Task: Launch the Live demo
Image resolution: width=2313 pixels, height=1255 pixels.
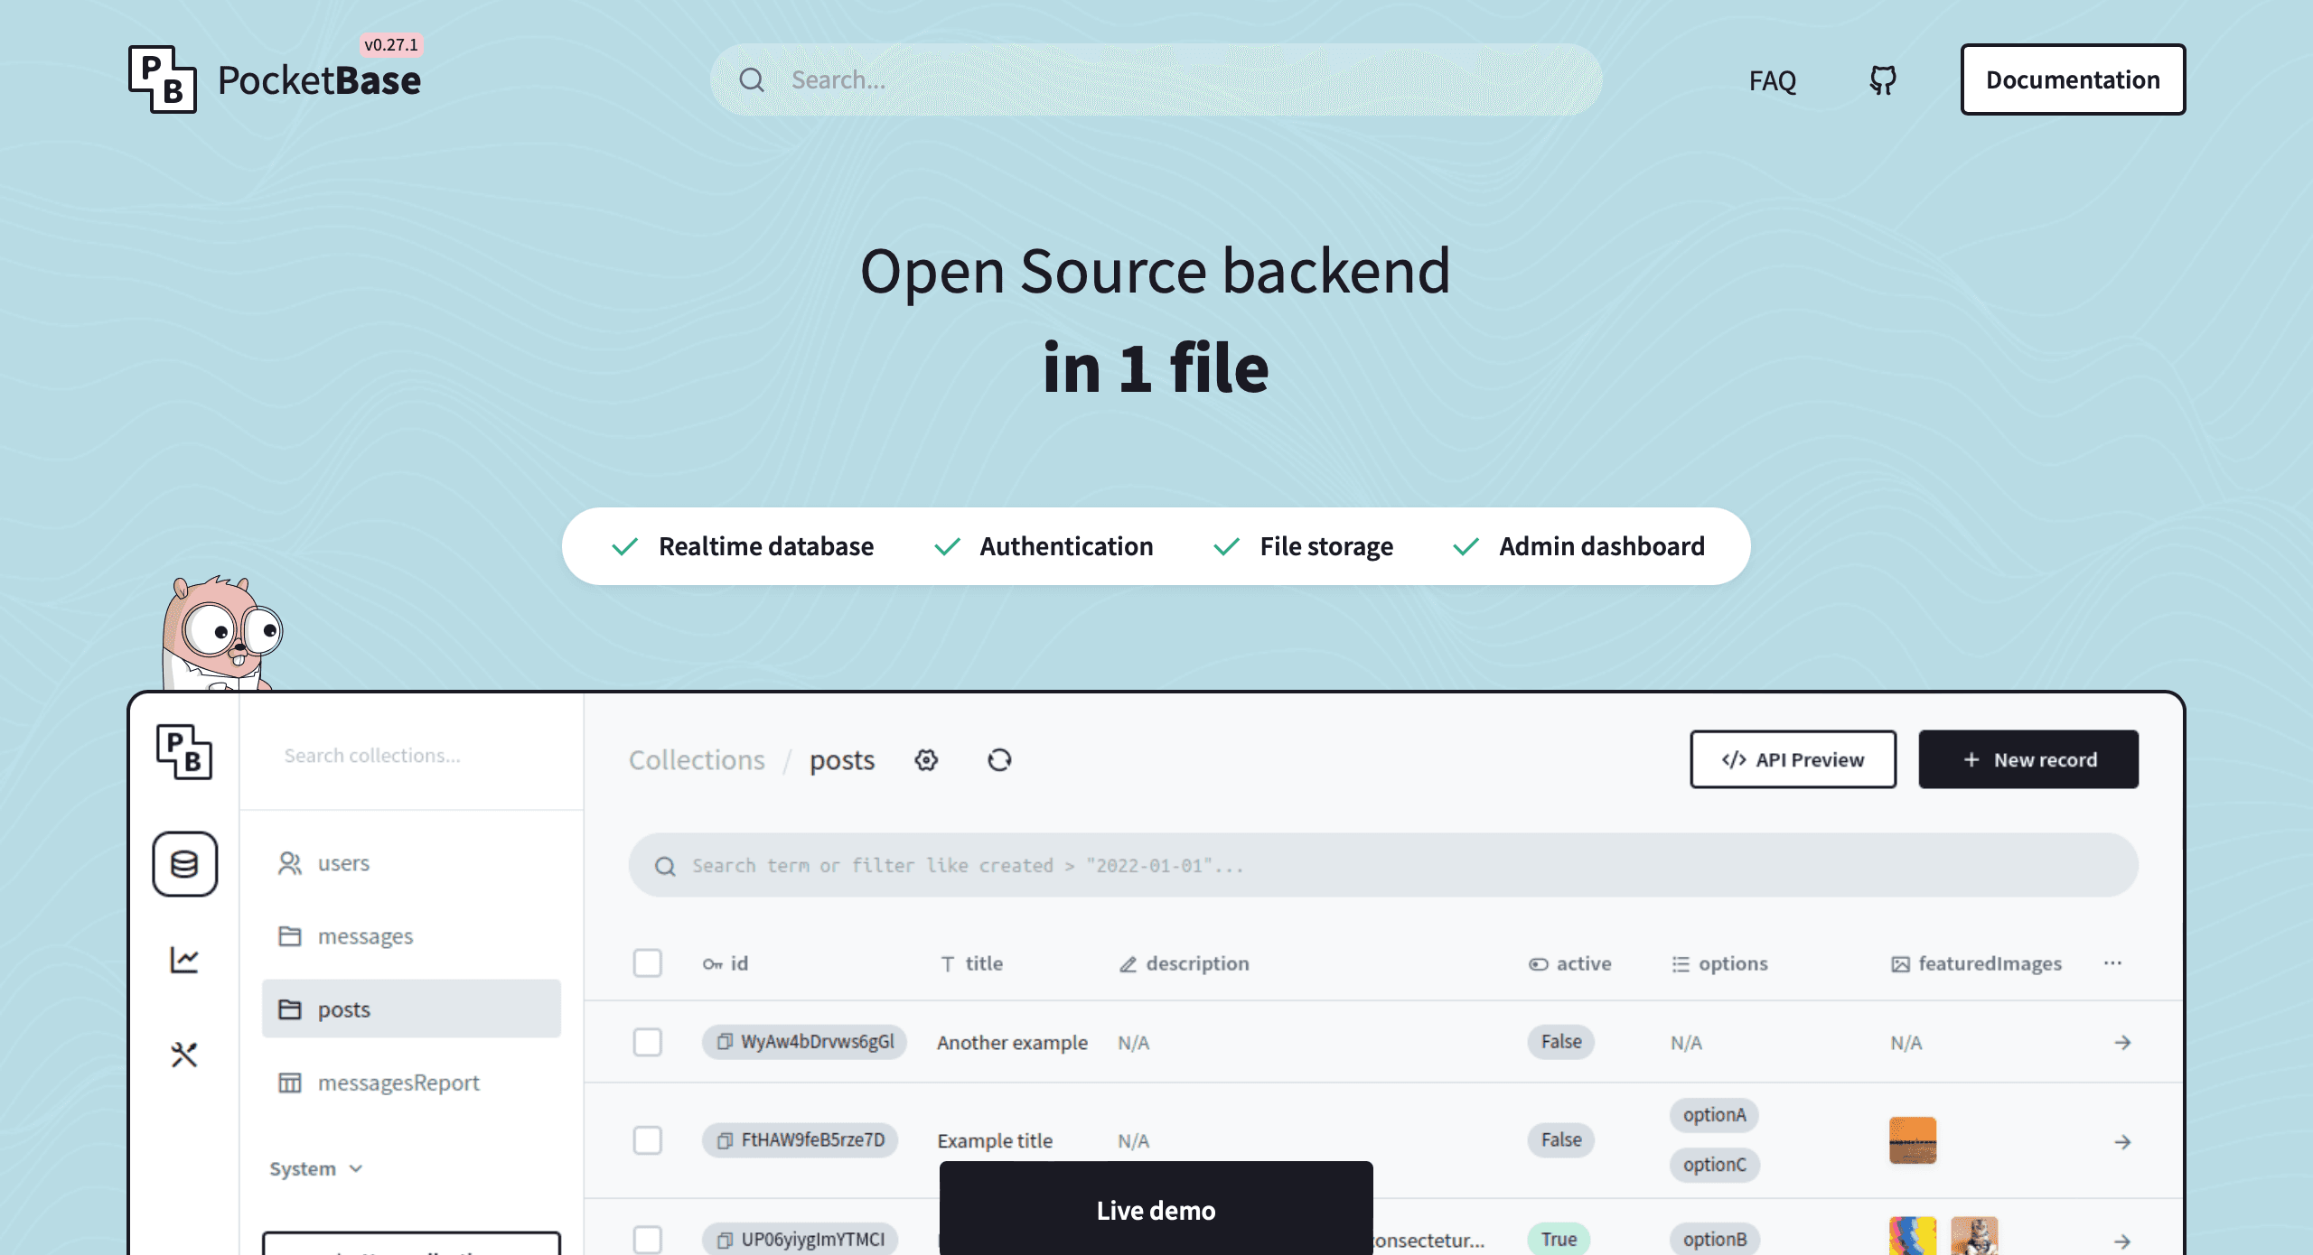Action: tap(1156, 1208)
